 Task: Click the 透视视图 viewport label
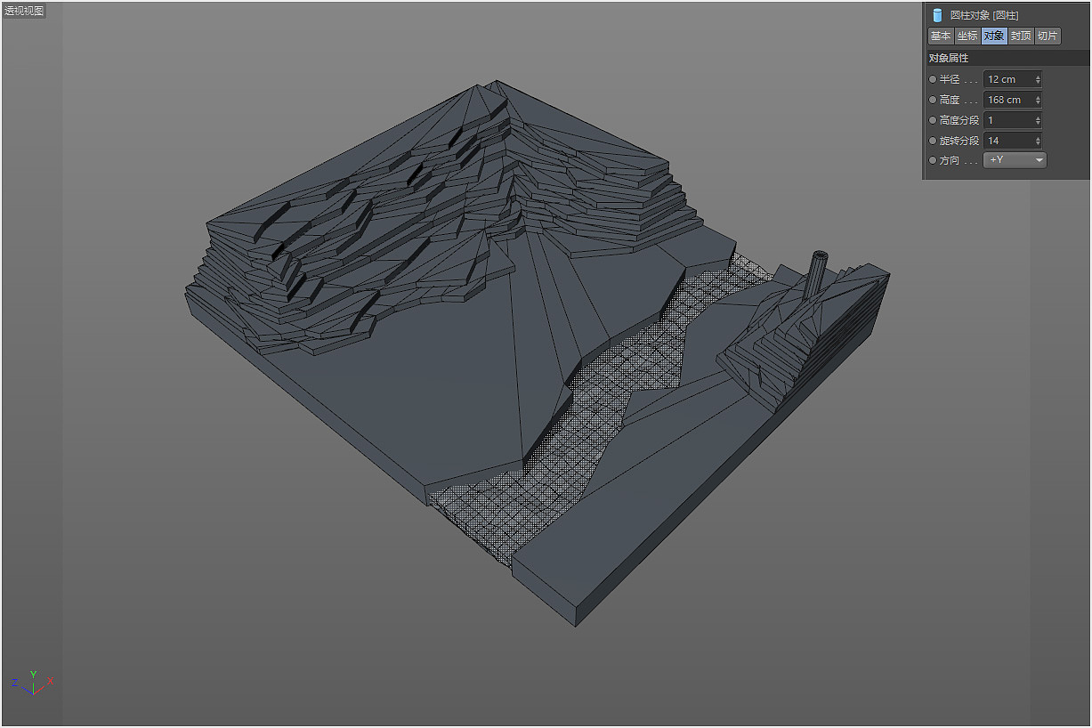point(24,12)
